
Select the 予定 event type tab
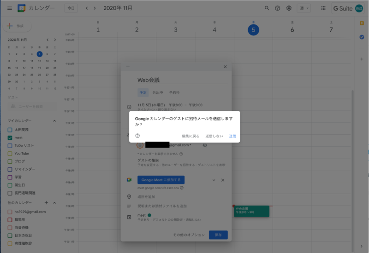pos(143,92)
